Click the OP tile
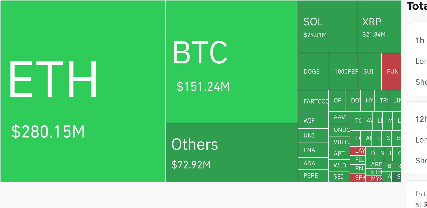The width and height of the screenshot is (427, 208). (337, 101)
